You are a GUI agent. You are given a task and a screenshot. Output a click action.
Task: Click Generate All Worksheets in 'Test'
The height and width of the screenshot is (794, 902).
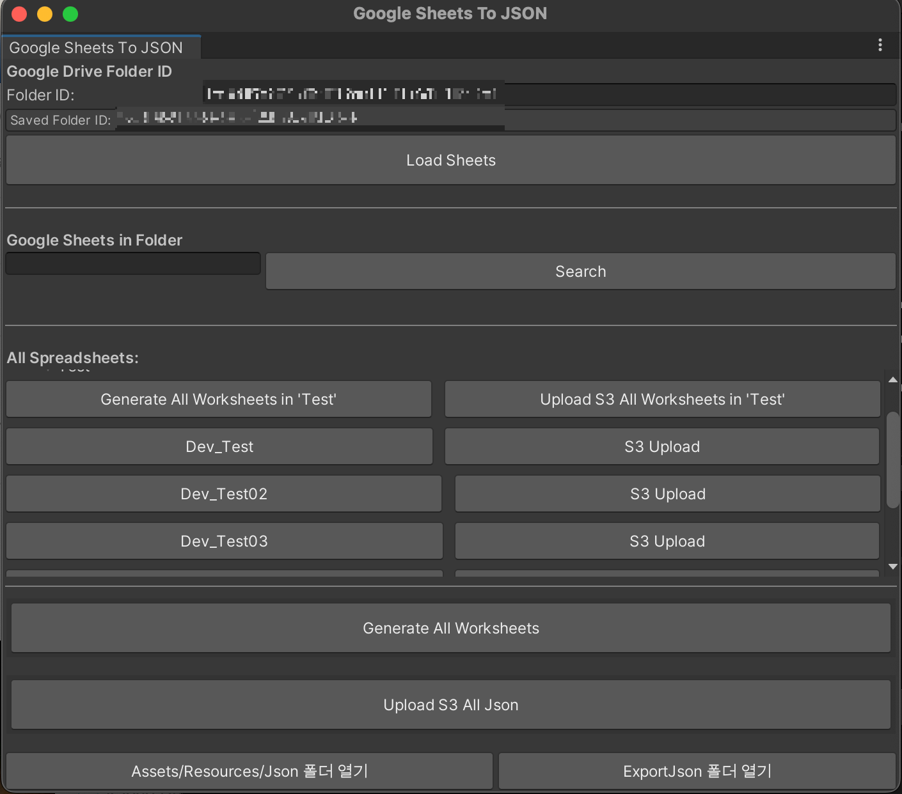(219, 400)
